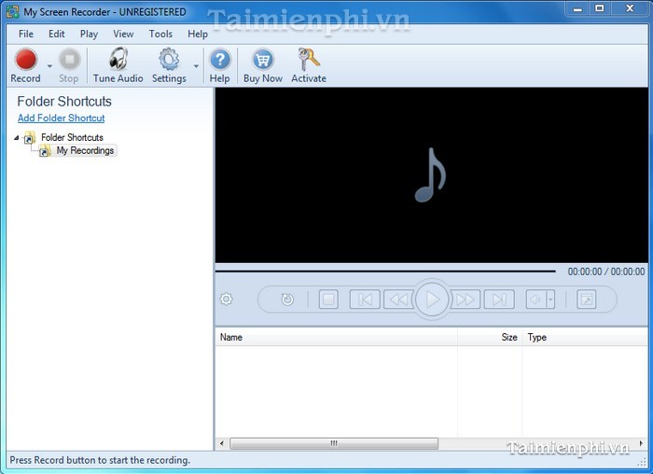
Task: Open the volume dropdown arrow
Action: click(550, 300)
